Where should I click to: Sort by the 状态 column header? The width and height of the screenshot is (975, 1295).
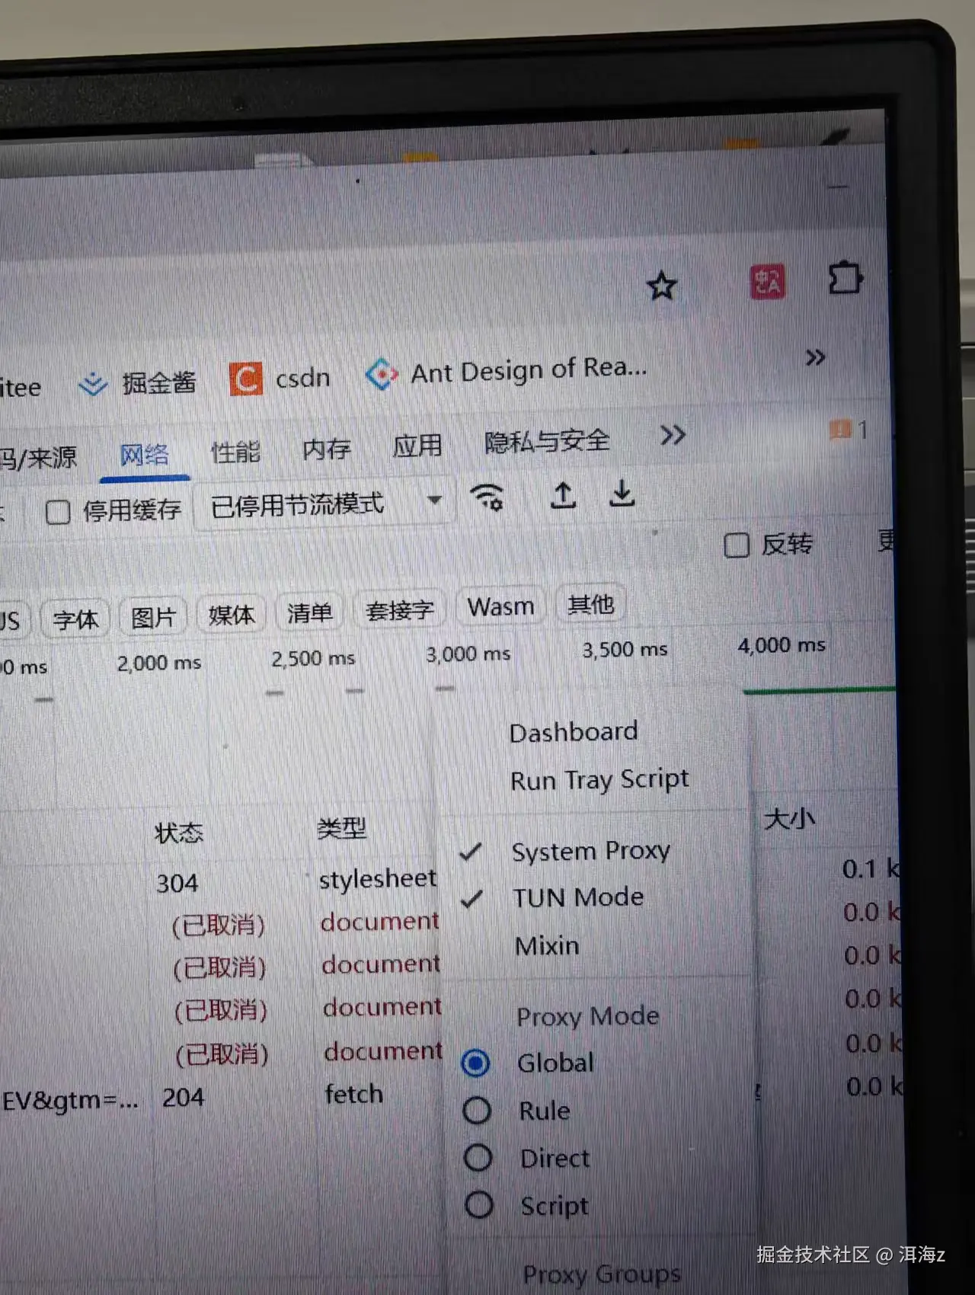pos(179,833)
